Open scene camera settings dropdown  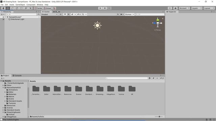[x=122, y=14]
